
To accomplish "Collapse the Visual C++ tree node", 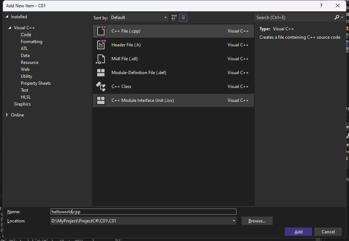I will tap(10, 28).
